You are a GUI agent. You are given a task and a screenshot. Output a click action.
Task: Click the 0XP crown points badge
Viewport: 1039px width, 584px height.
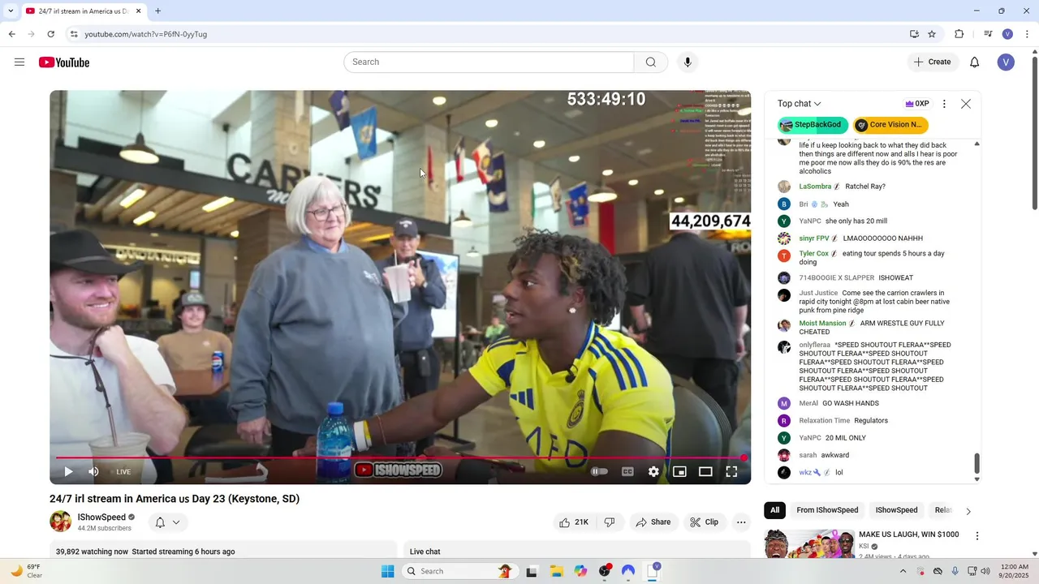(917, 104)
